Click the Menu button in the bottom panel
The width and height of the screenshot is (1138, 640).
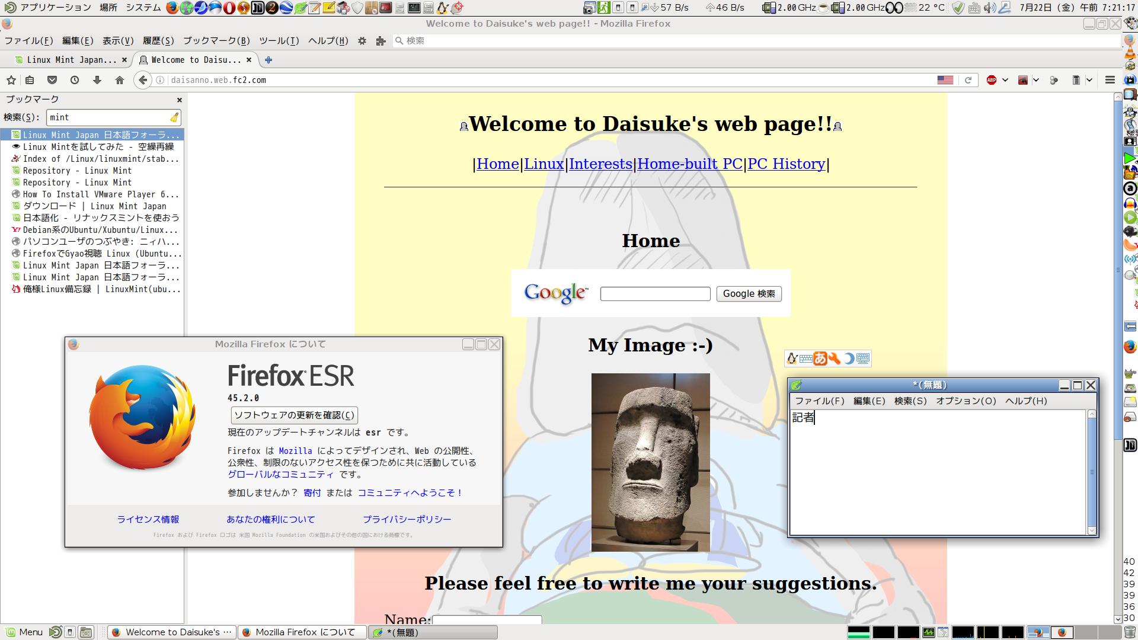click(x=24, y=632)
